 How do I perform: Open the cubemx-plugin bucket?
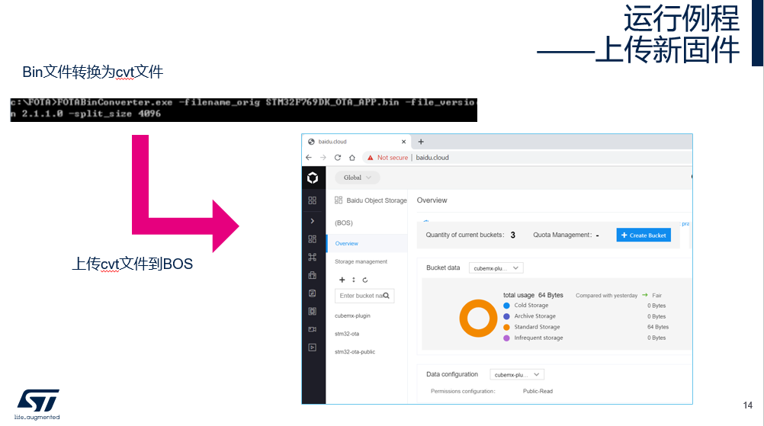pyautogui.click(x=352, y=315)
